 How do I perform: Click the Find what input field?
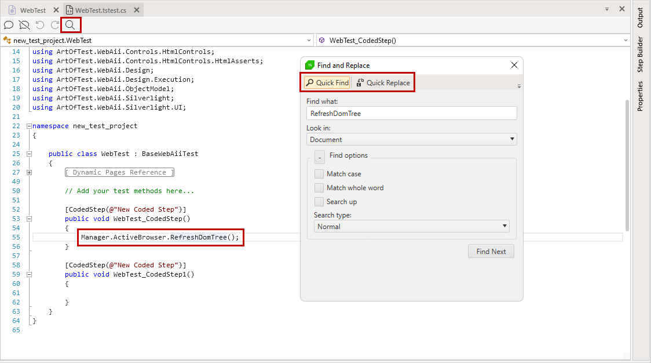click(411, 113)
